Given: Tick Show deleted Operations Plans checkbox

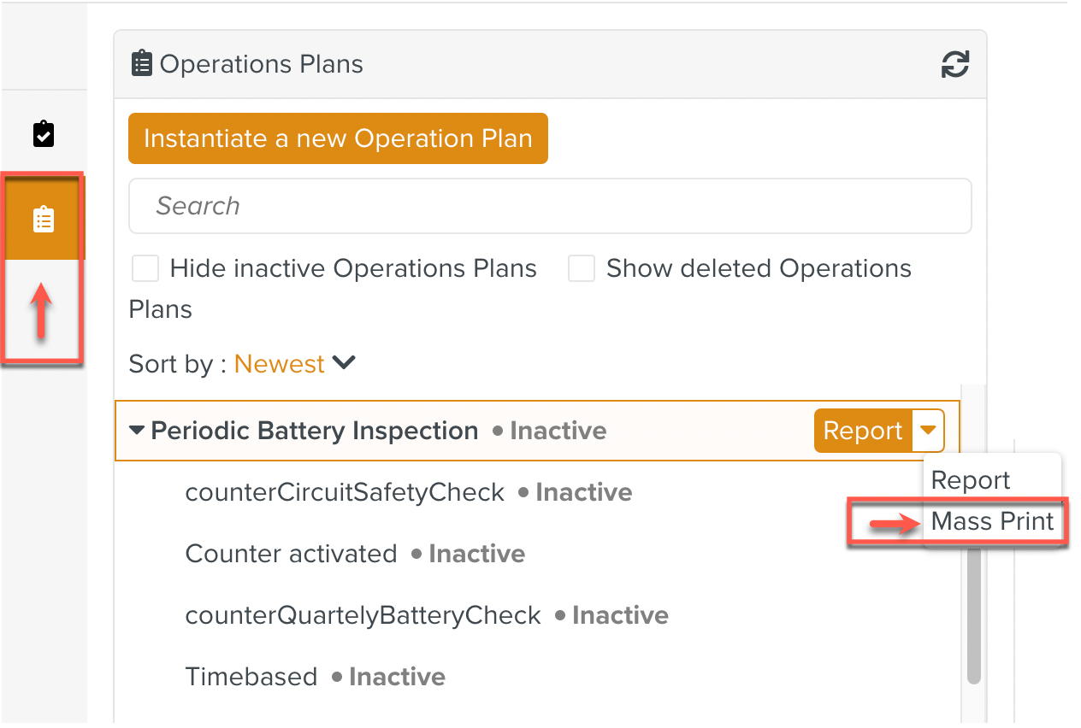Looking at the screenshot, I should [x=582, y=269].
